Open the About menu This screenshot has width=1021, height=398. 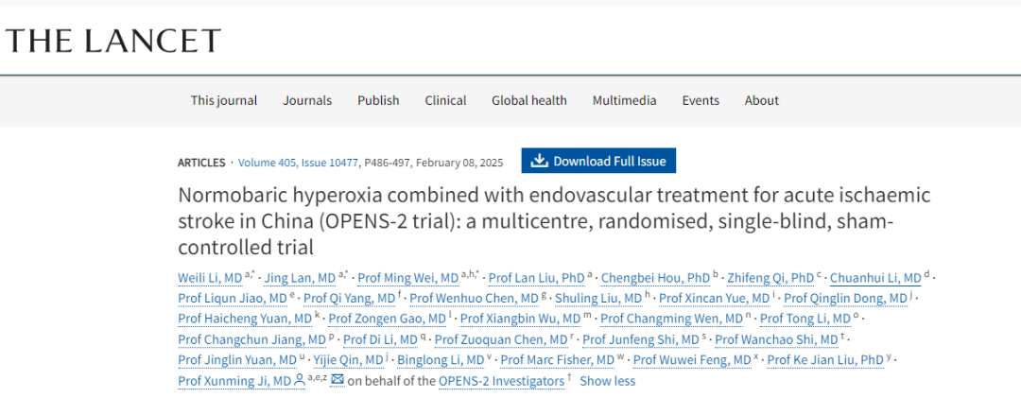point(762,100)
